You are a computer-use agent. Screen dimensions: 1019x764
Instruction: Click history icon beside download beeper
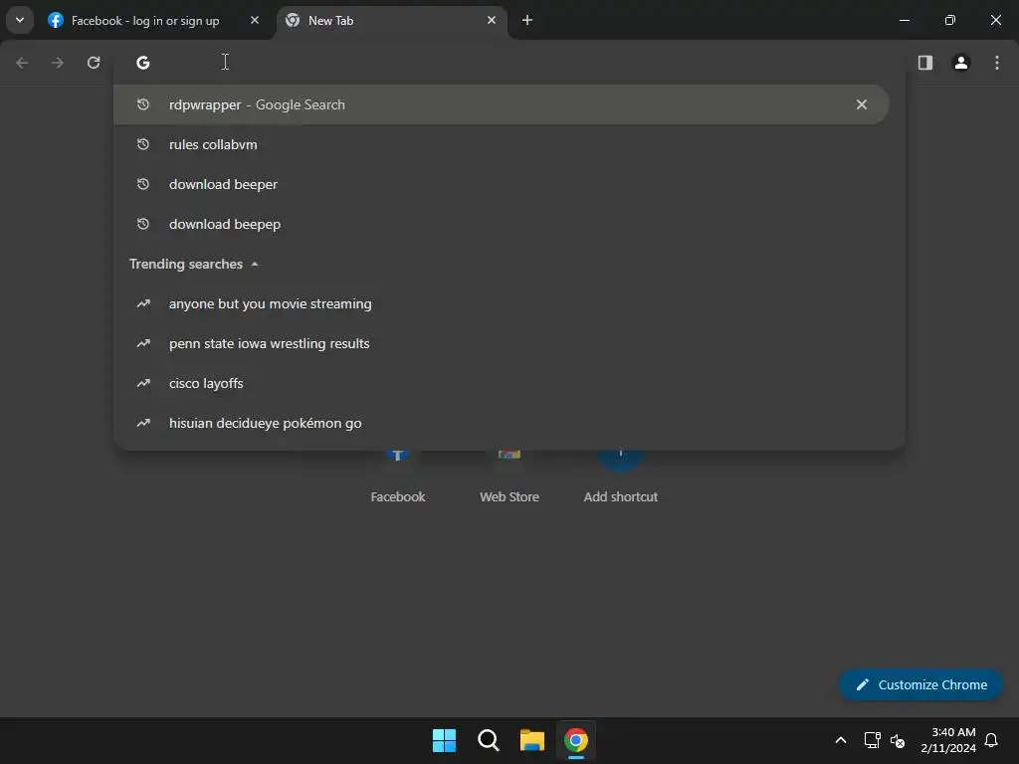[x=143, y=184]
